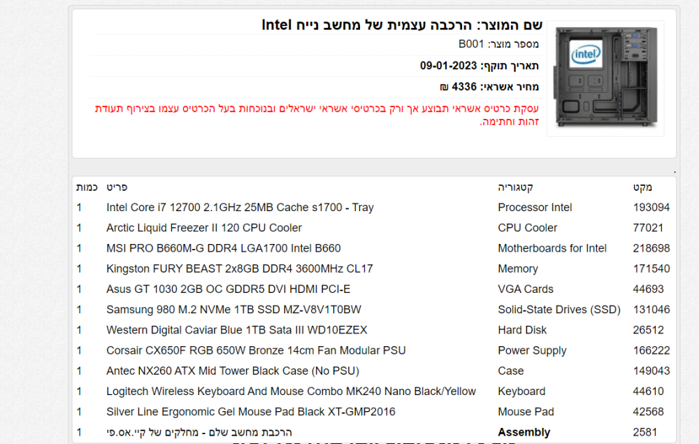Viewport: 699px width, 444px height.
Task: Select the Asus GT 1030 2GB item
Action: (229, 289)
